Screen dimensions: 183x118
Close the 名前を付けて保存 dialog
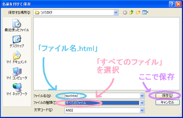pyautogui.click(x=179, y=4)
